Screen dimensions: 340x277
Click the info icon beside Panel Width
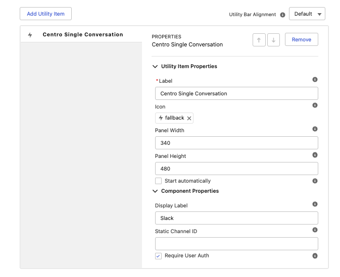315,129
